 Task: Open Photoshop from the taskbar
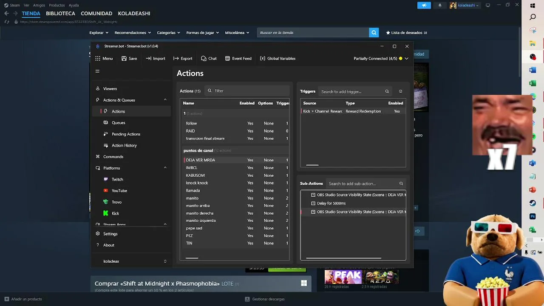(x=533, y=216)
